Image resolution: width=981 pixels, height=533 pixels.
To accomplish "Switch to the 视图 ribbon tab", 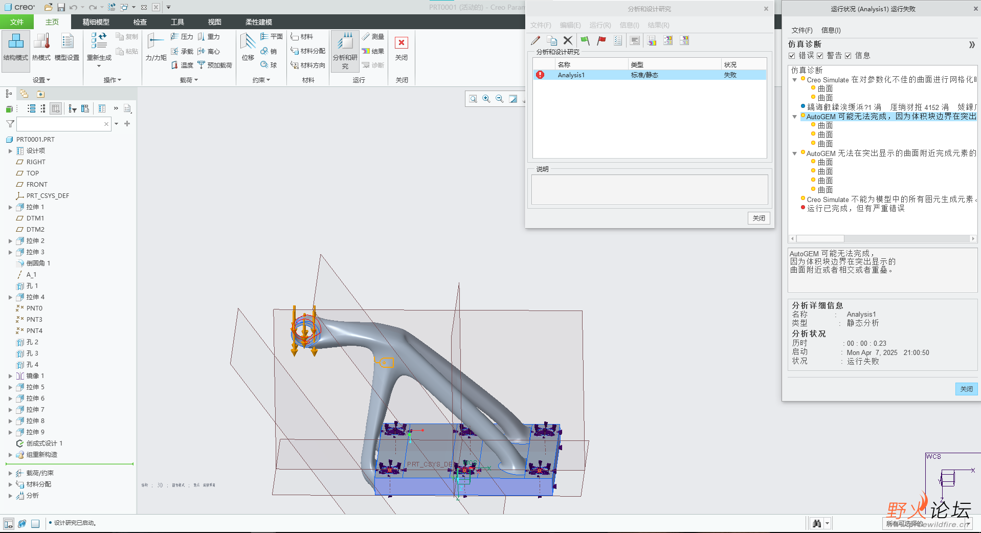I will (215, 22).
